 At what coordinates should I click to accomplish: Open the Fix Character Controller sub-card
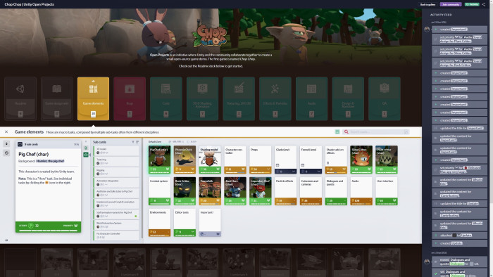pyautogui.click(x=116, y=236)
